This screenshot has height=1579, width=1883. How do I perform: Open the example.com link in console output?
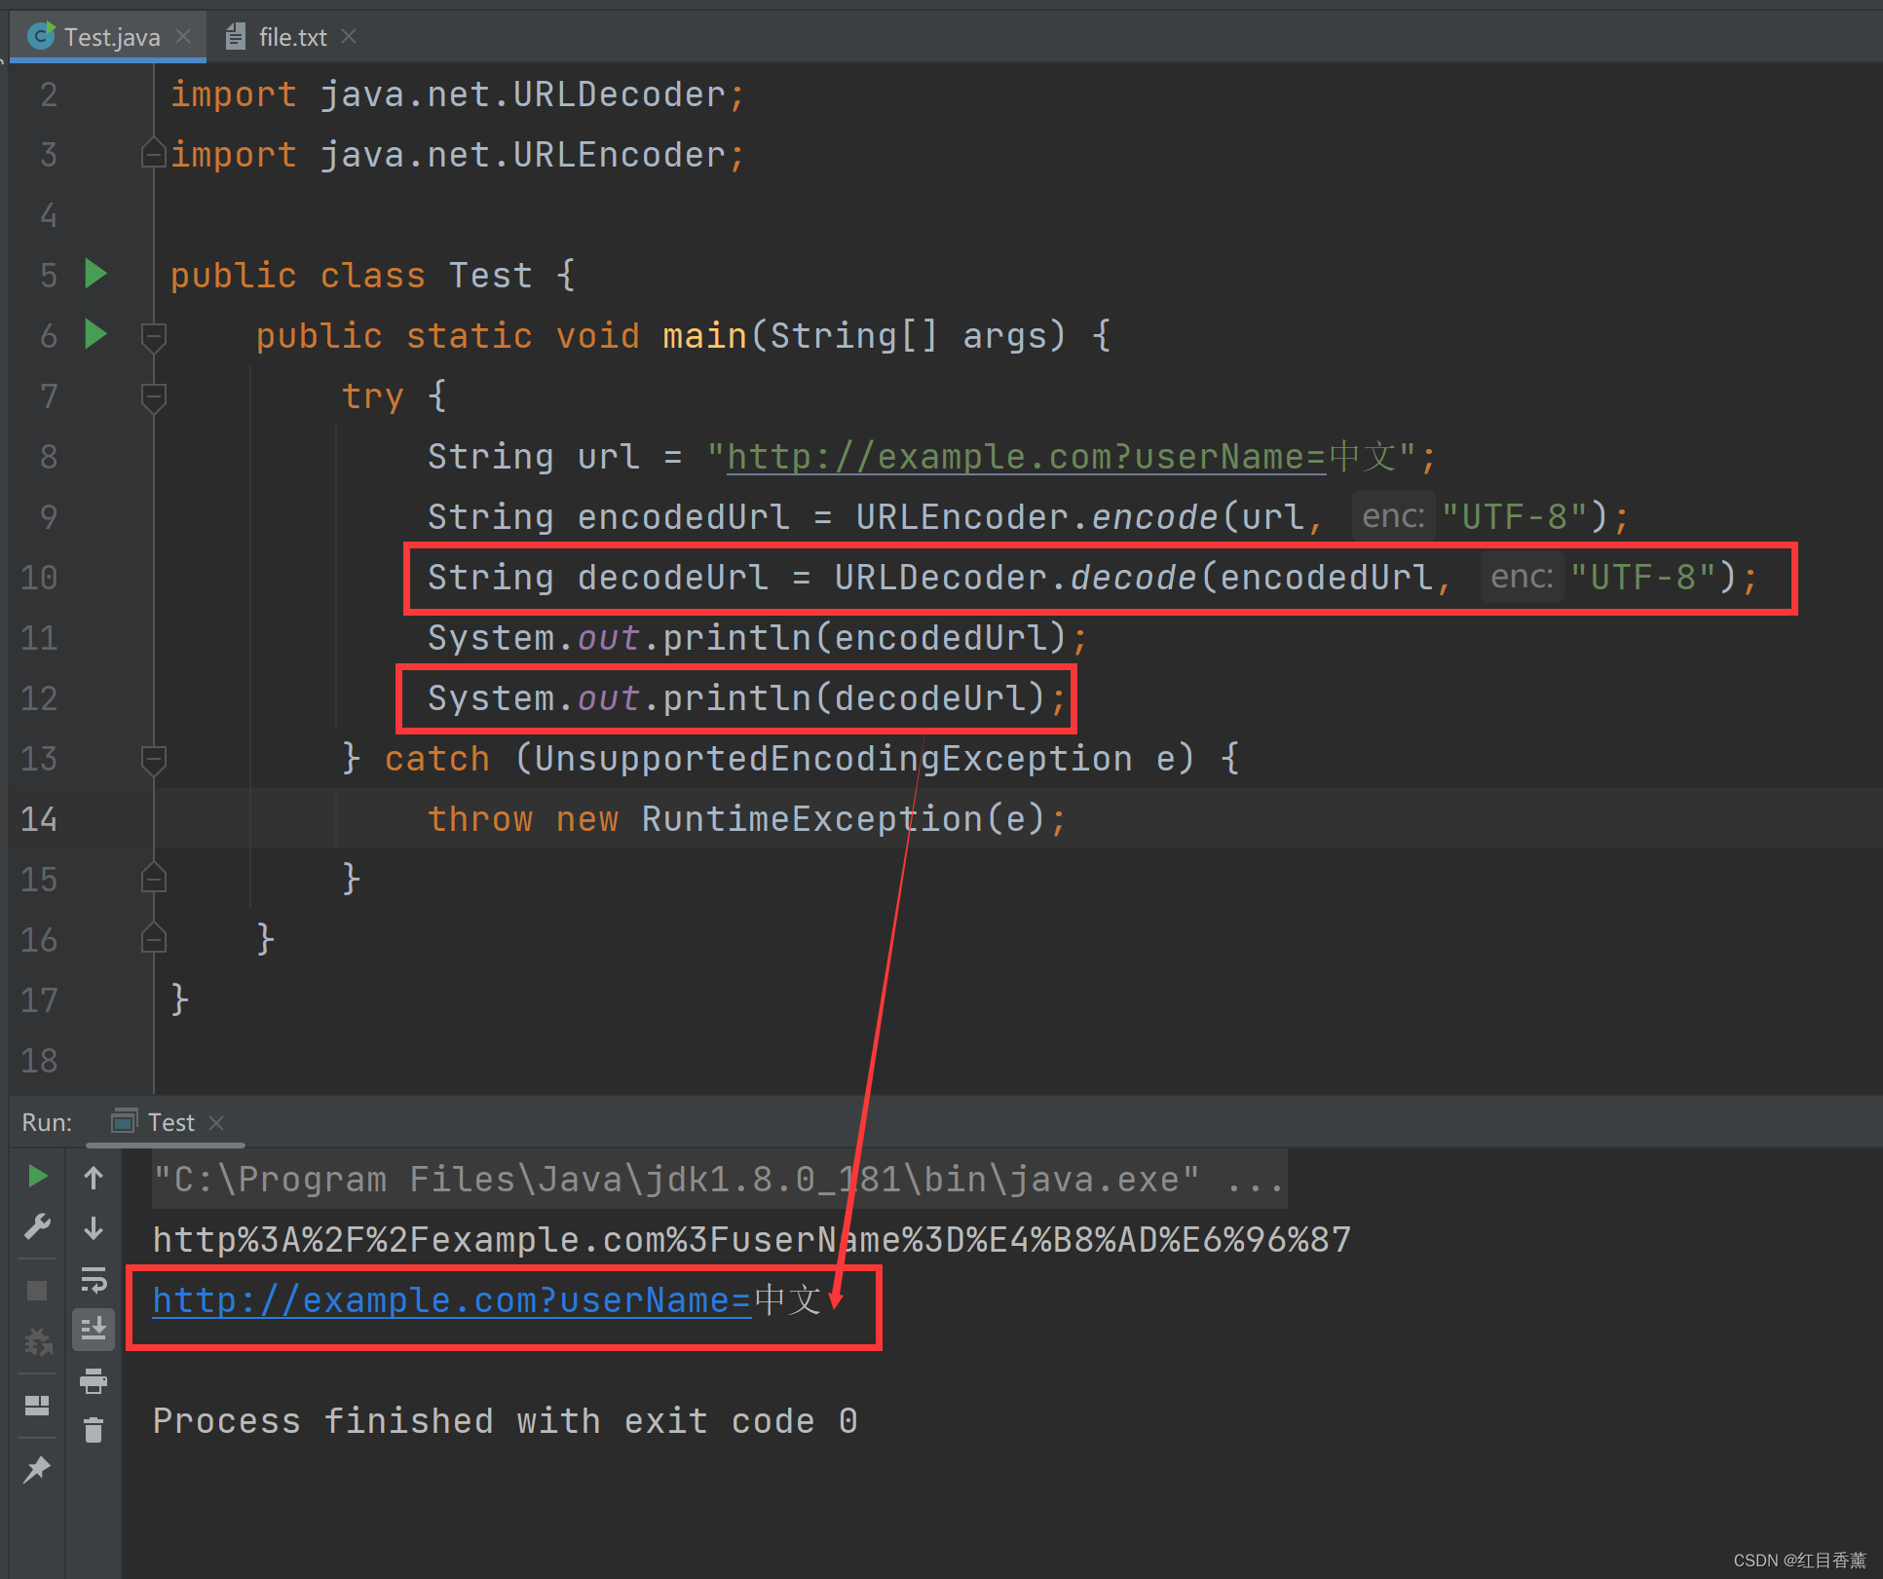click(451, 1300)
